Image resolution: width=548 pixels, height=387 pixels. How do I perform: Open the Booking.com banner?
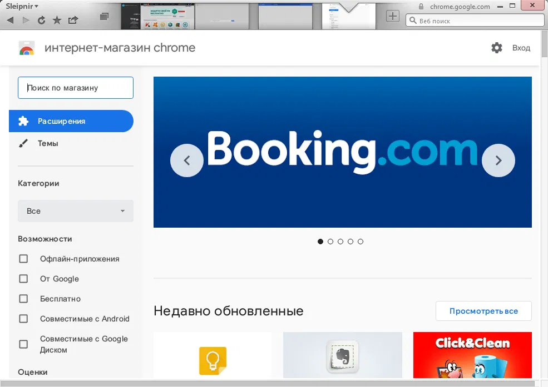(x=343, y=152)
